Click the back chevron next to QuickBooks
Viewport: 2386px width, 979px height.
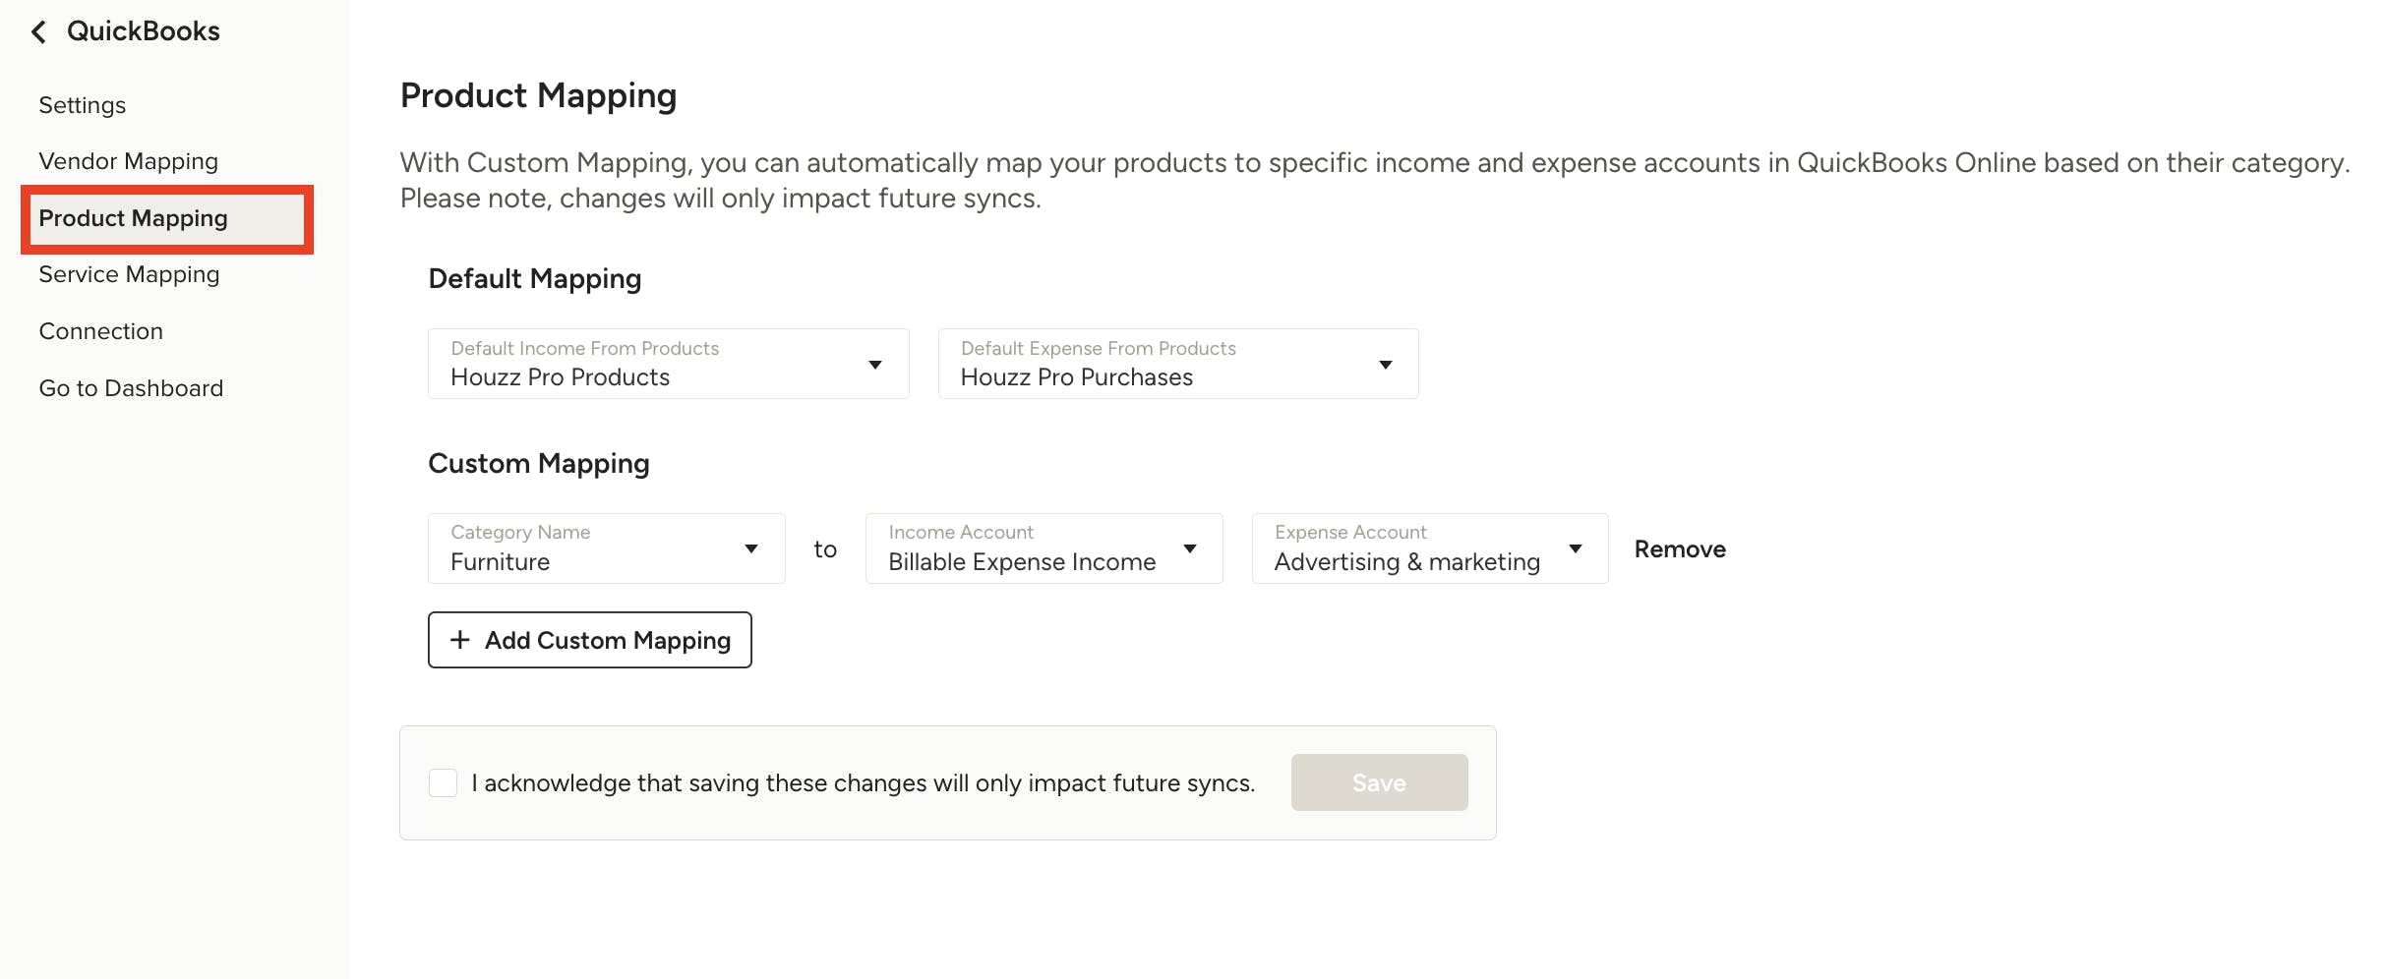tap(37, 31)
